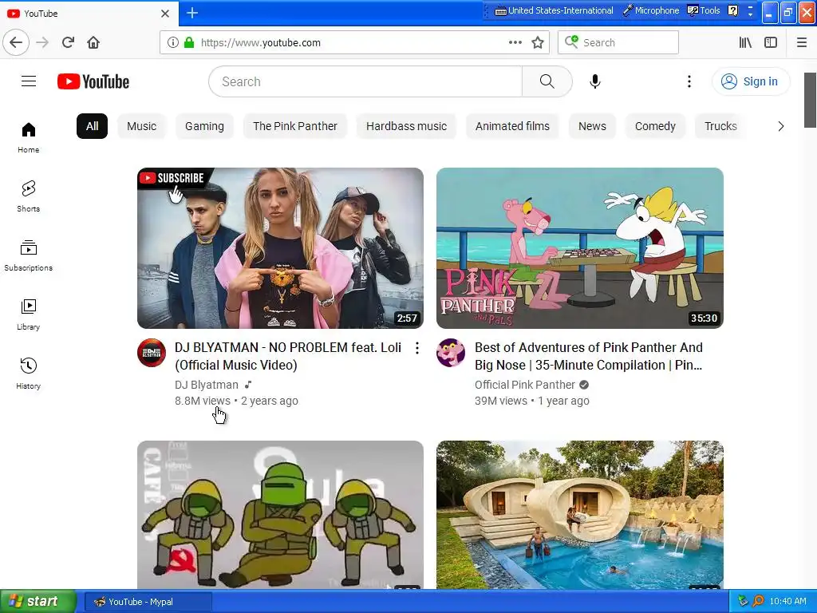Open the DJ Blyatman video thumbnail
The width and height of the screenshot is (817, 613).
(280, 248)
